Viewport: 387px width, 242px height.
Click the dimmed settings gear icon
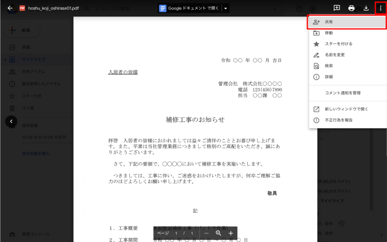click(313, 9)
